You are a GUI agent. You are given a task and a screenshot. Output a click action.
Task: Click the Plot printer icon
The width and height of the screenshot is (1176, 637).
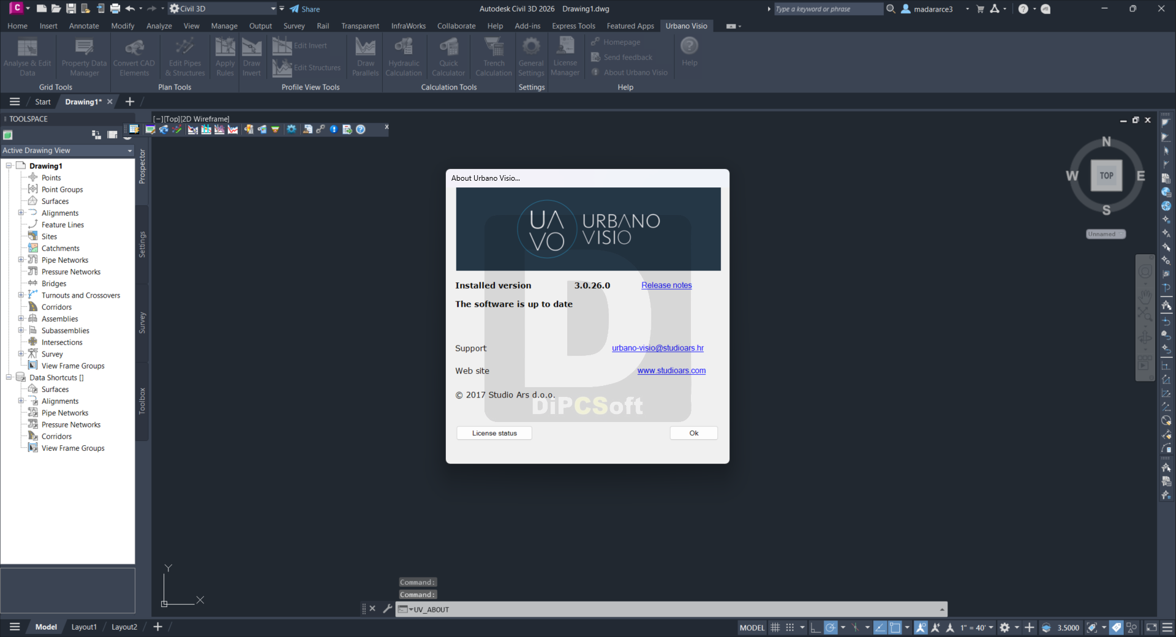115,9
